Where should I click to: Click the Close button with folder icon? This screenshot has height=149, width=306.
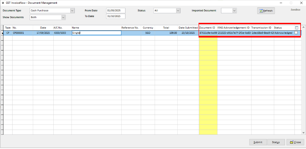click(295, 142)
